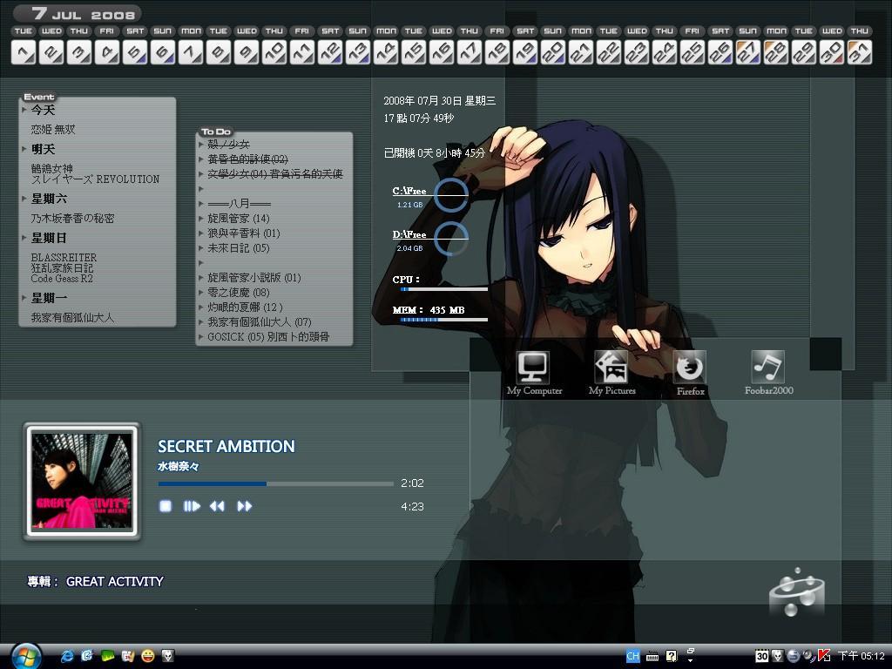This screenshot has height=669, width=892.
Task: Click the To Do panel header
Action: click(x=216, y=132)
